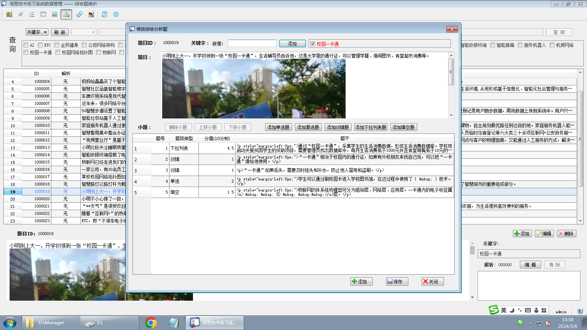The width and height of the screenshot is (587, 330).
Task: Click the exit door icon in toolbar
Action: pos(9,14)
